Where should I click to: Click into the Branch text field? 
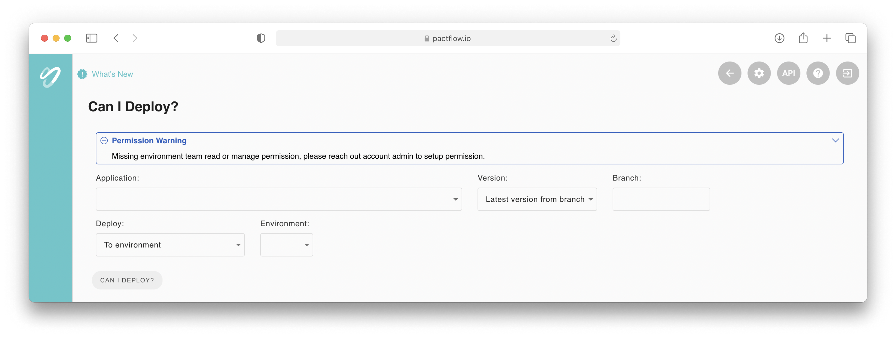[x=661, y=199]
